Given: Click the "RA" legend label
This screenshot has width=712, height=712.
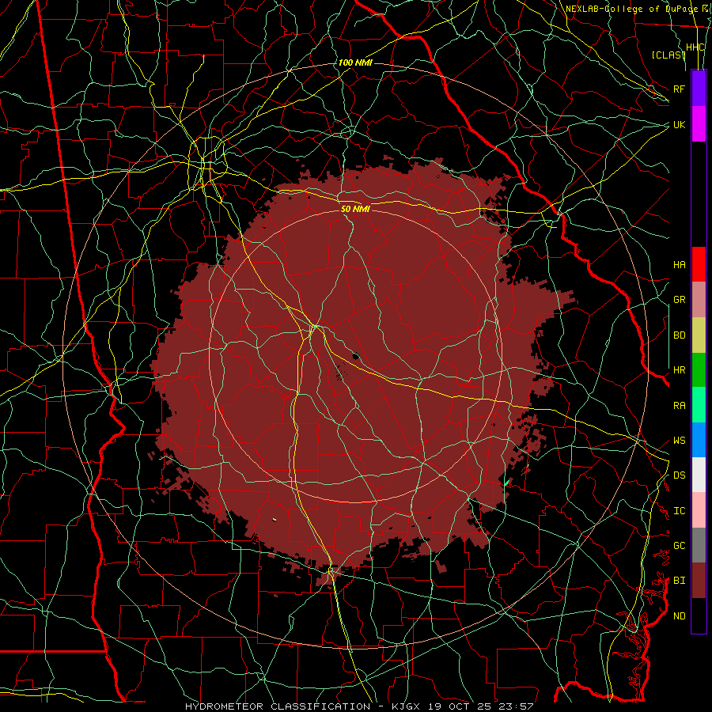Looking at the screenshot, I should coord(679,405).
